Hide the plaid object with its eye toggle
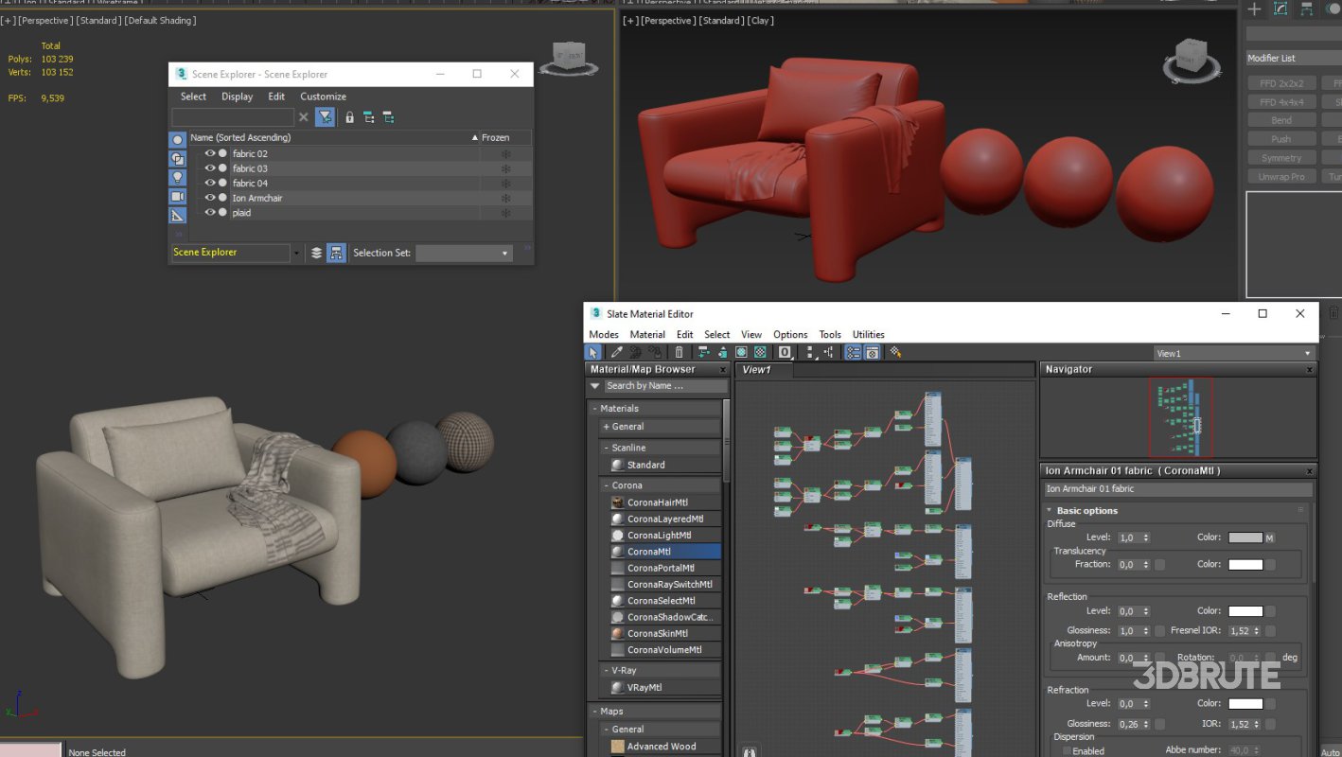The width and height of the screenshot is (1342, 757). pos(209,212)
